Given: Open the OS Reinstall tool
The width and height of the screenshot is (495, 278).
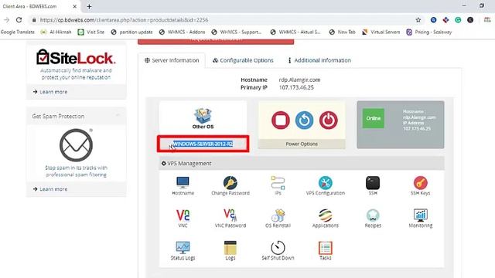Looking at the screenshot, I should tap(278, 215).
